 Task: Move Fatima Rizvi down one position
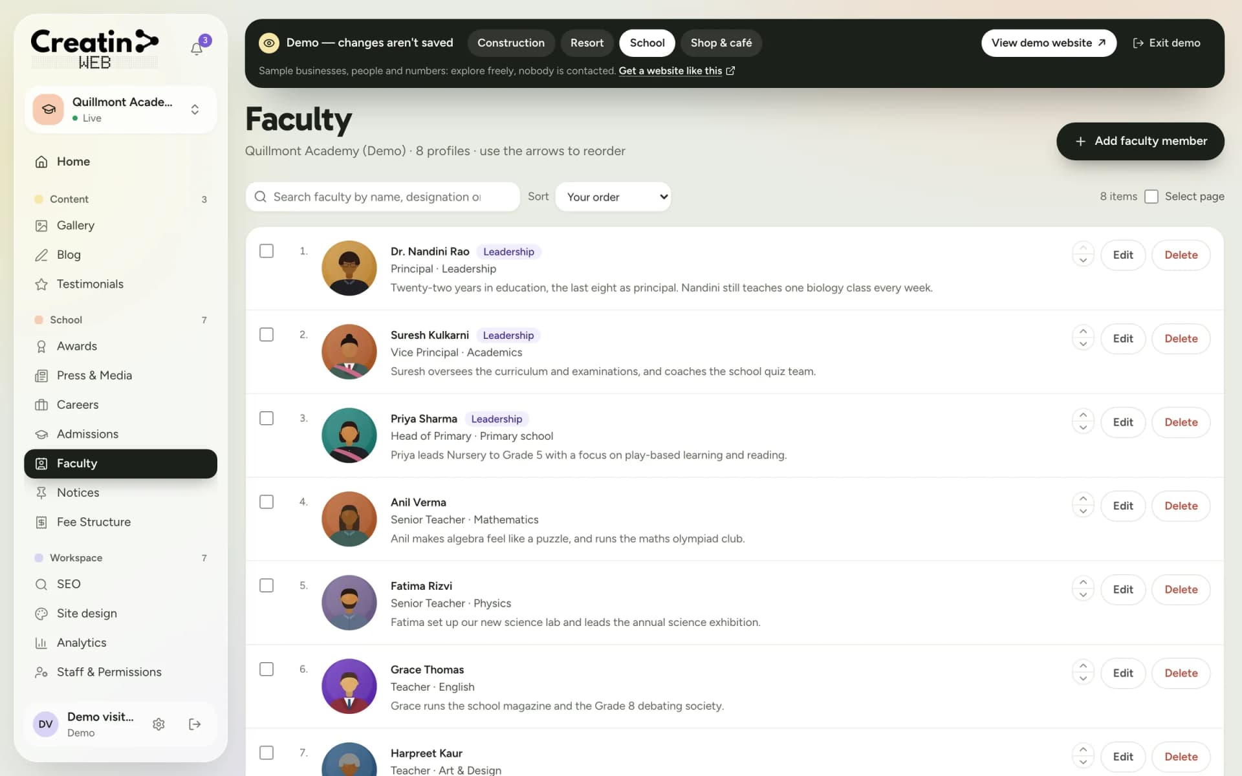pyautogui.click(x=1083, y=596)
